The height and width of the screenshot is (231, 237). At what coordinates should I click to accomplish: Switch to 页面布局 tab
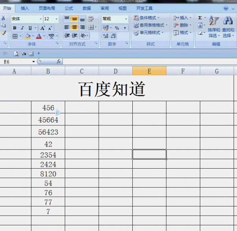tap(47, 8)
